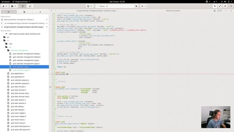The width and height of the screenshot is (234, 132).
Task: Open gcal-multi-choice.h file
Action: coord(18,123)
